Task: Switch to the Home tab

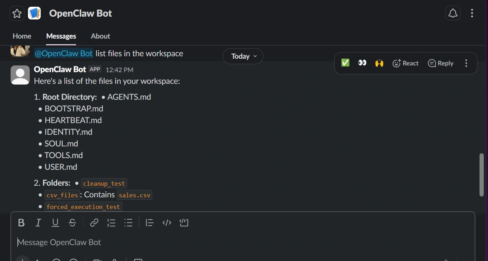Action: tap(22, 36)
